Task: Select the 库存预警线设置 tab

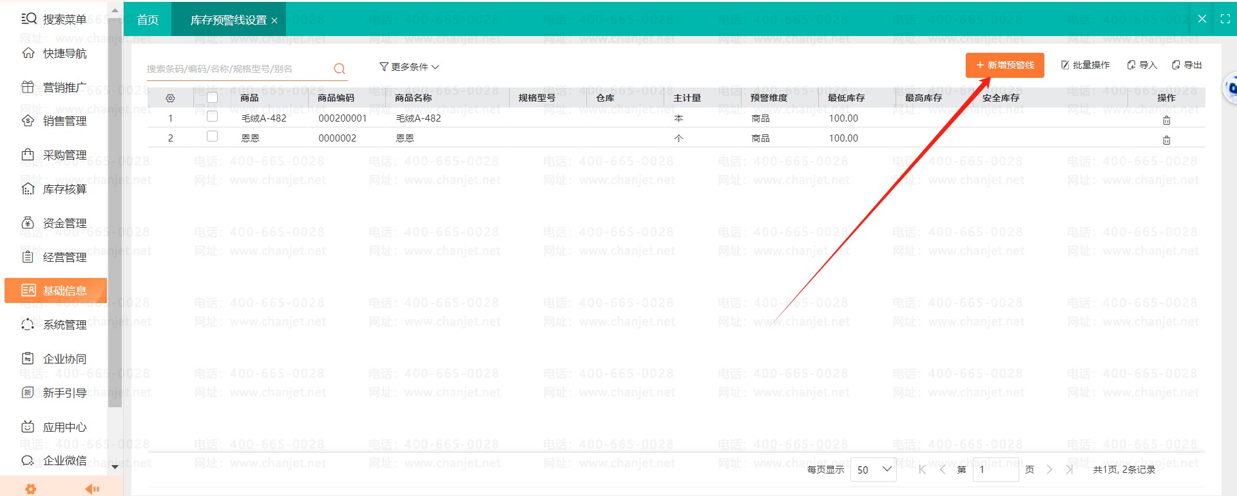Action: pos(228,20)
